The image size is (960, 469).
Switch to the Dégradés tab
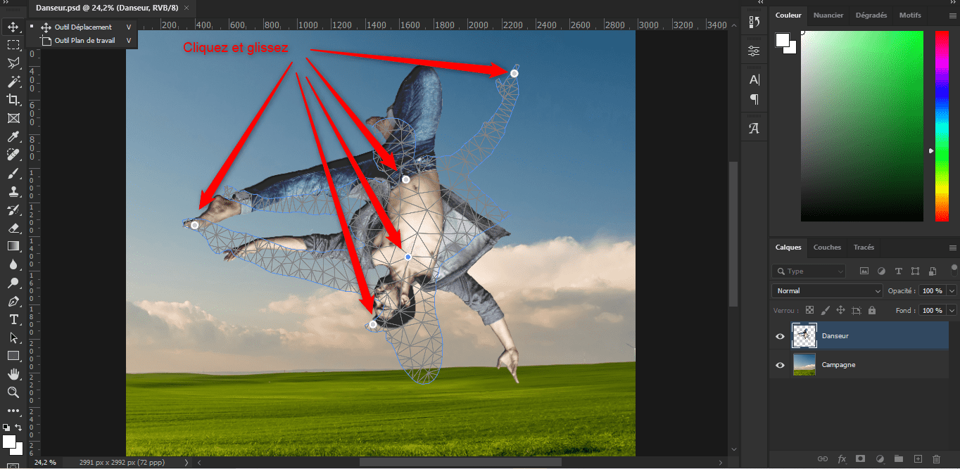871,15
